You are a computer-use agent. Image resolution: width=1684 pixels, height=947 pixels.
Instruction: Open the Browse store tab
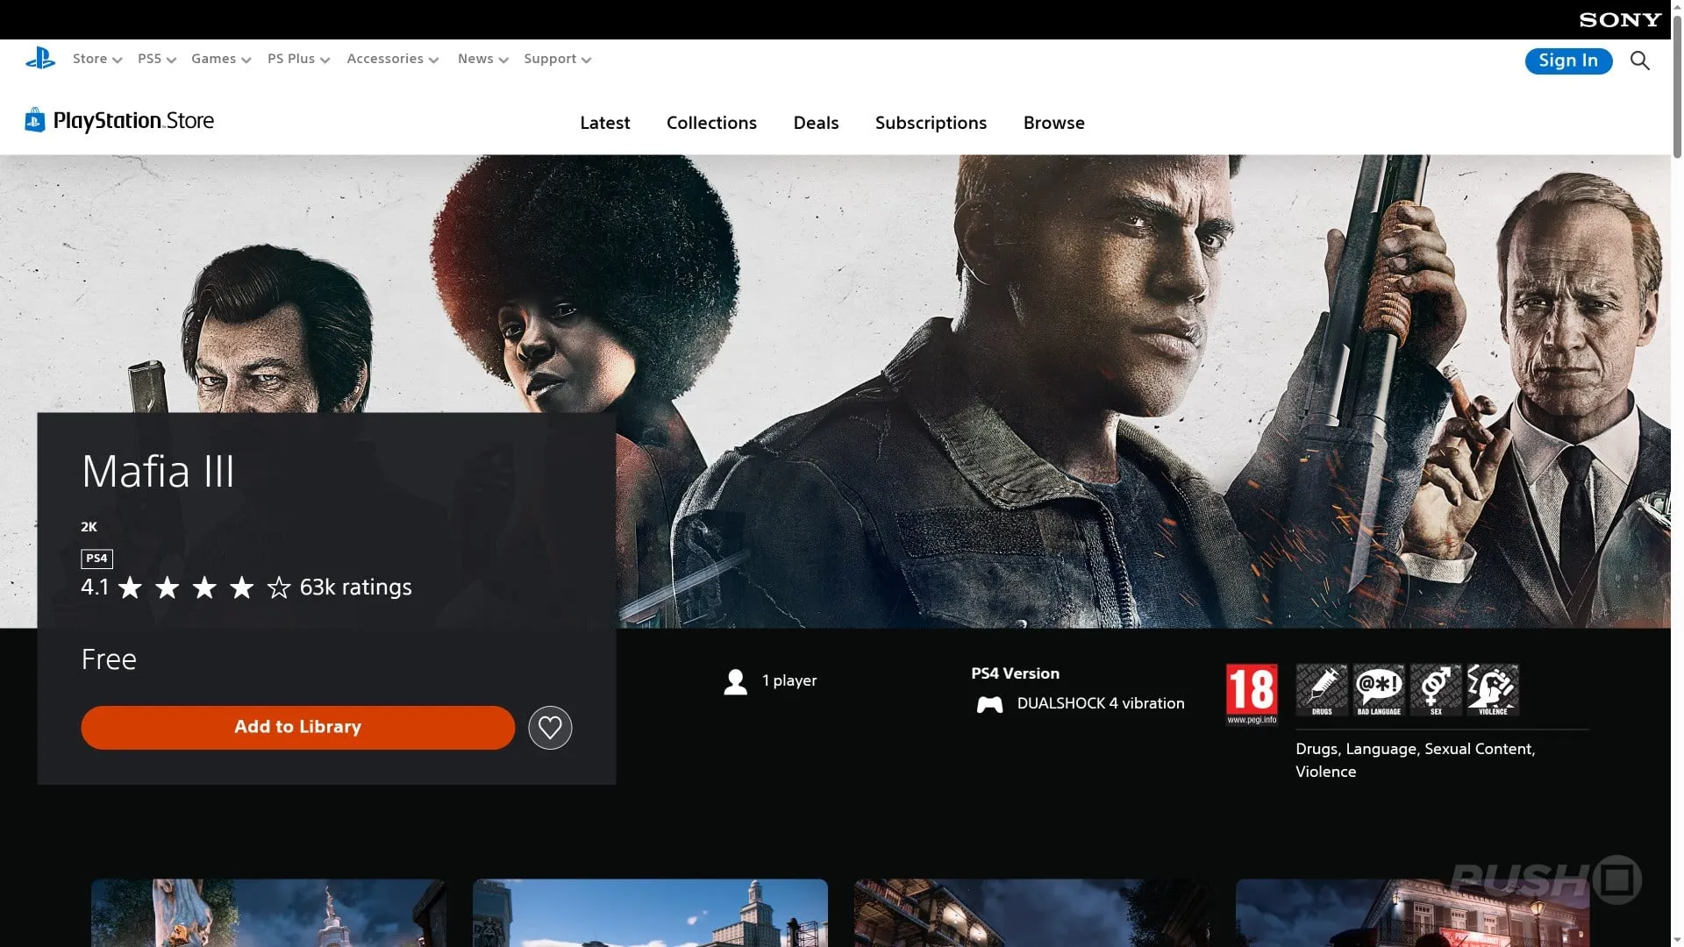(1053, 123)
